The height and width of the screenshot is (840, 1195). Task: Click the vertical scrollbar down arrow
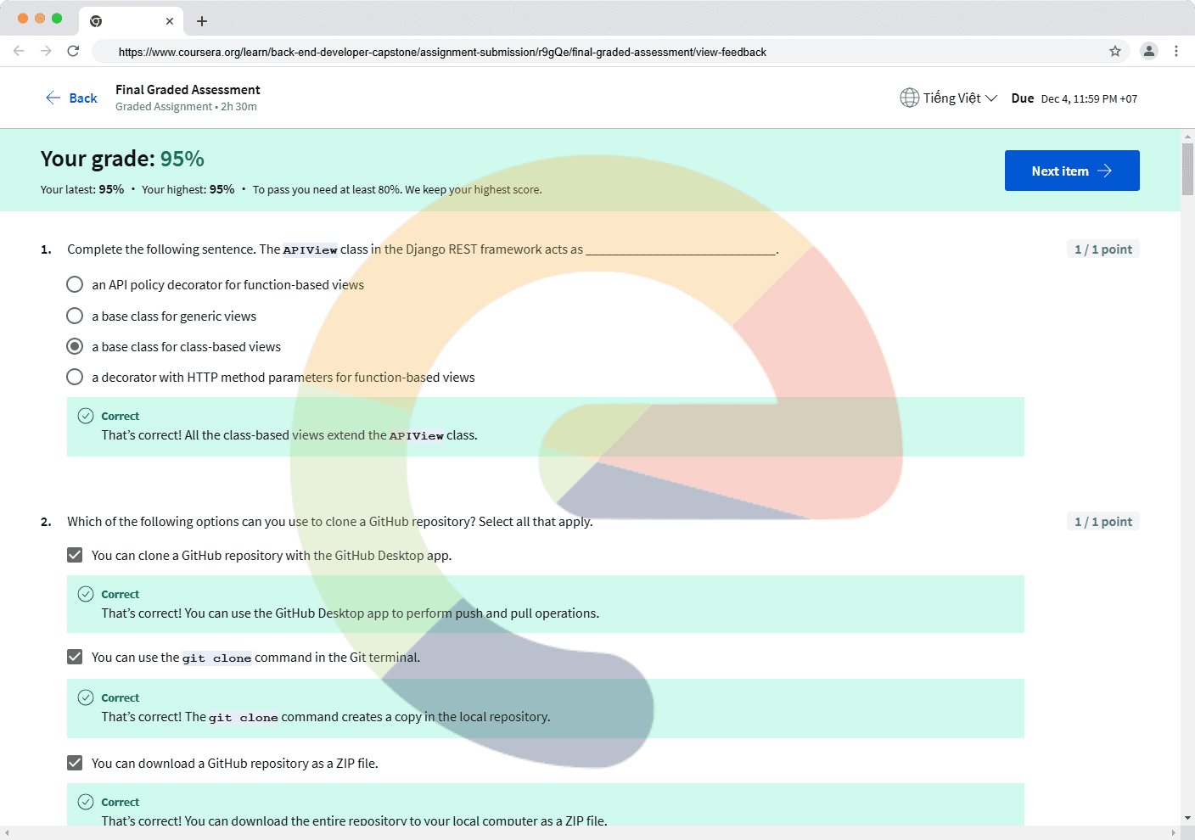point(1187,818)
